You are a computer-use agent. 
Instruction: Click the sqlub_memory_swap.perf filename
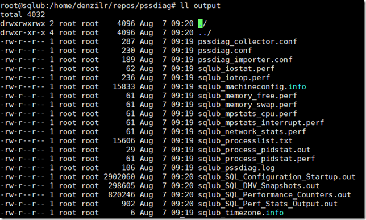coord(247,105)
